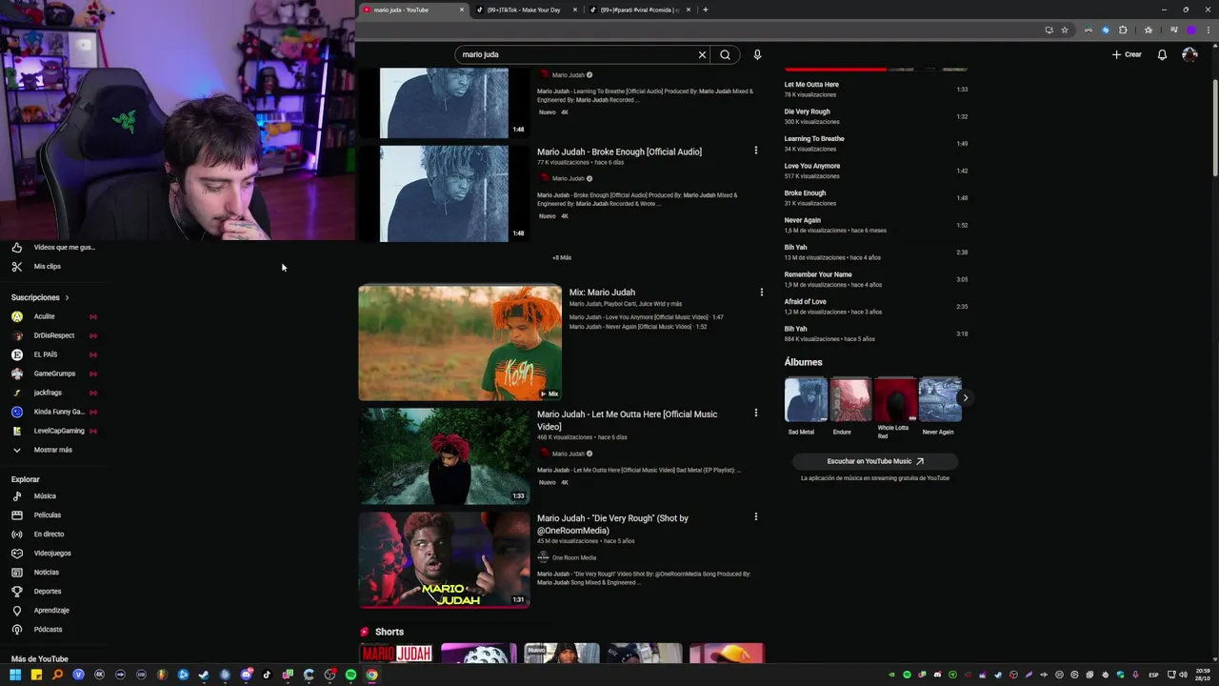Open Mario Judah - Broke Enough title

(x=619, y=151)
